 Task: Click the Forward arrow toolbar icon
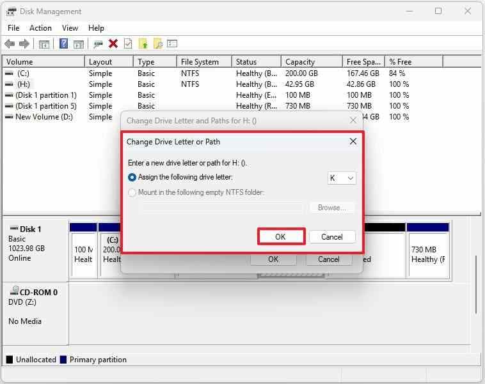click(x=24, y=44)
